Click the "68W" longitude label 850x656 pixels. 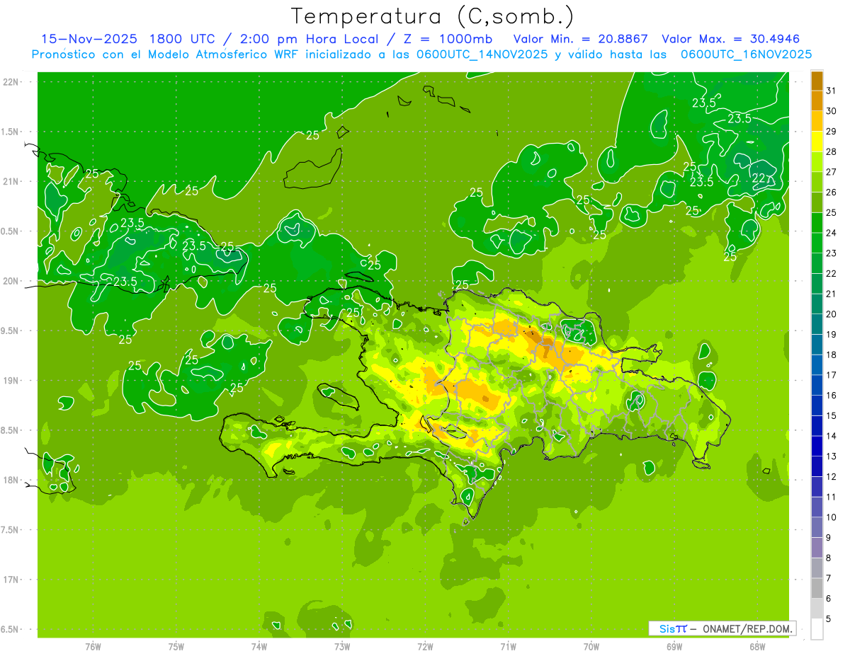tap(757, 647)
